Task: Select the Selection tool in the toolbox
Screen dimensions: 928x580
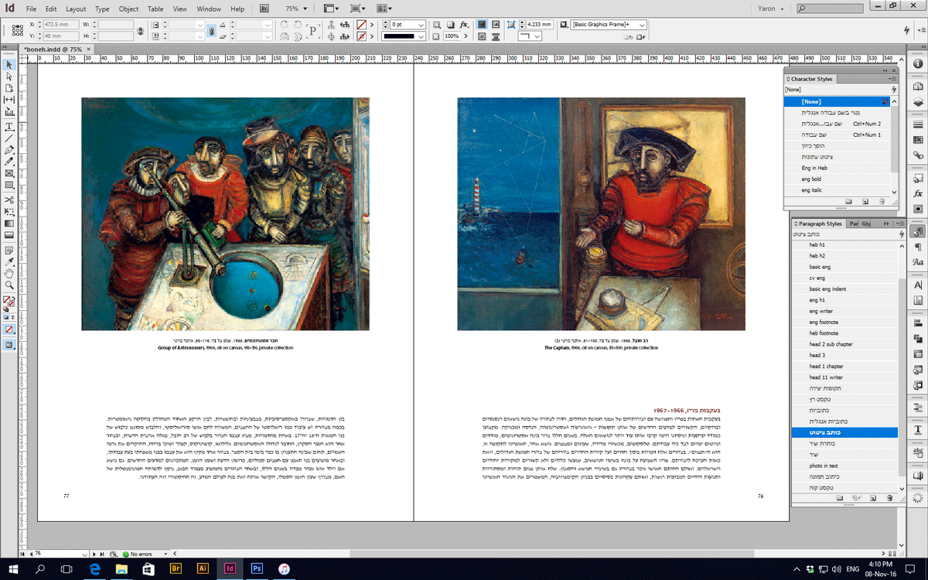Action: pyautogui.click(x=9, y=64)
